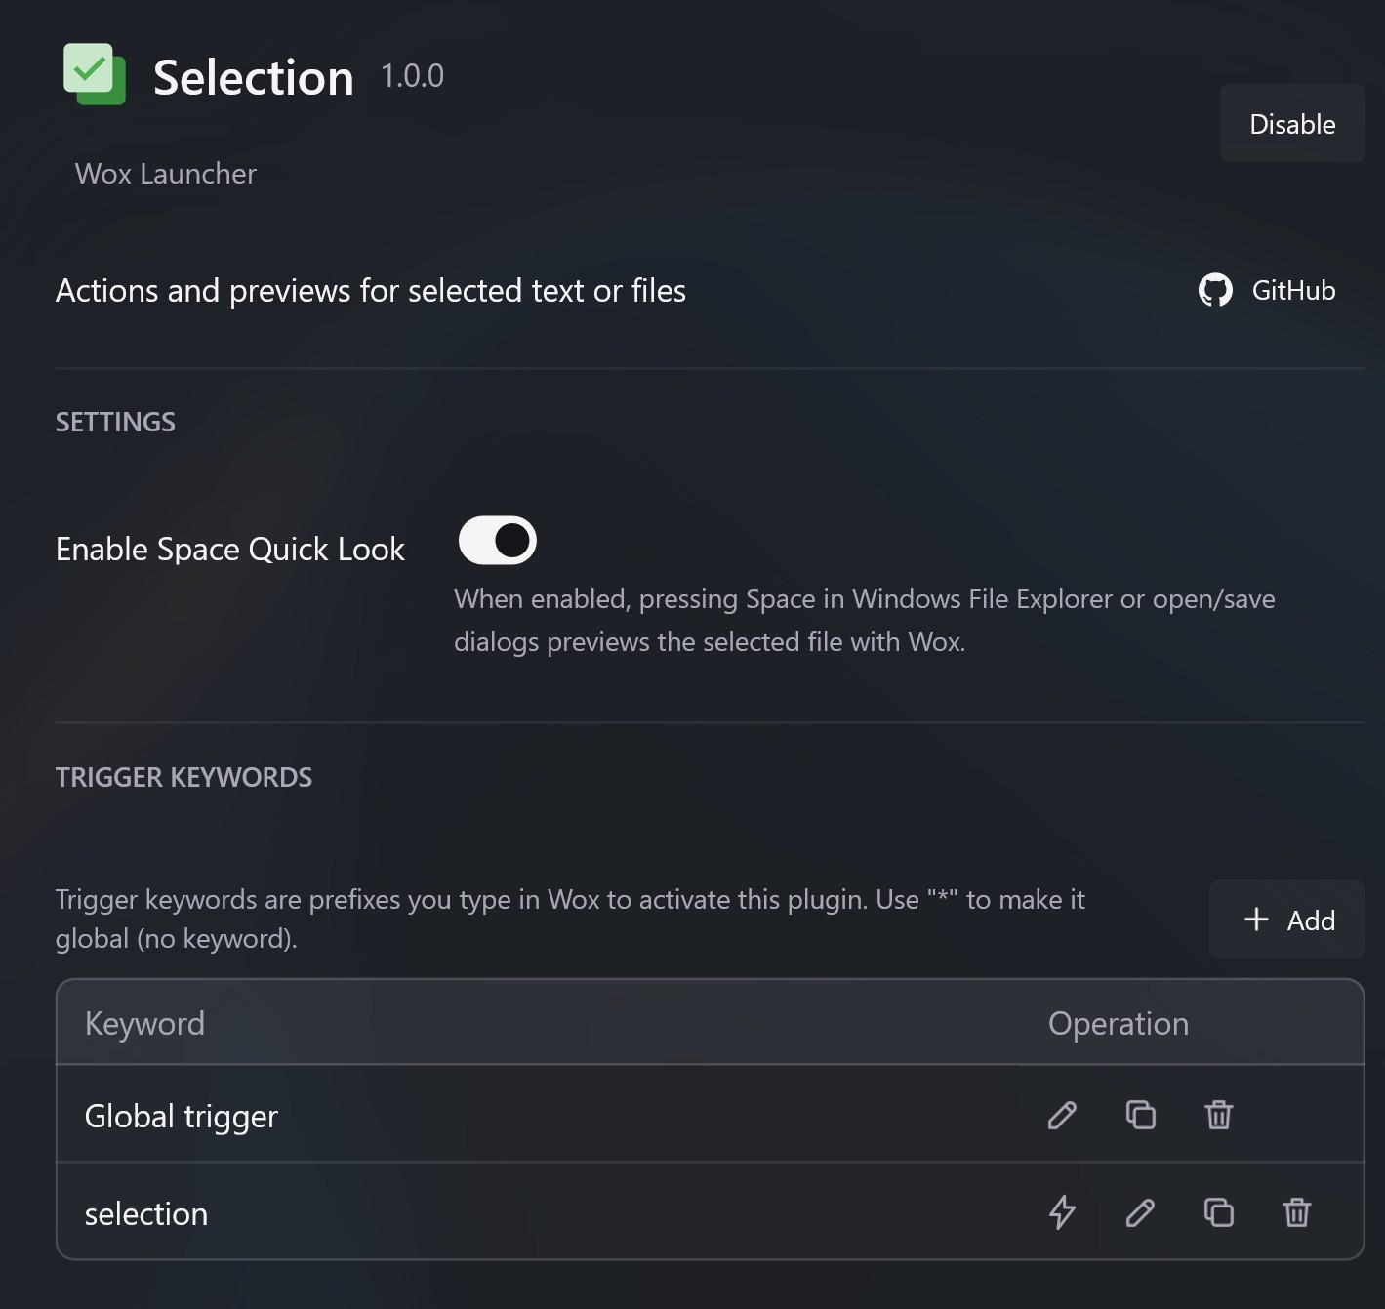Click the Selection plugin checkmark icon

coord(95,74)
